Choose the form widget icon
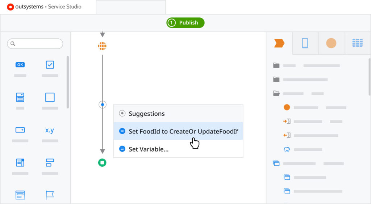This screenshot has height=204, width=371. [x=20, y=97]
